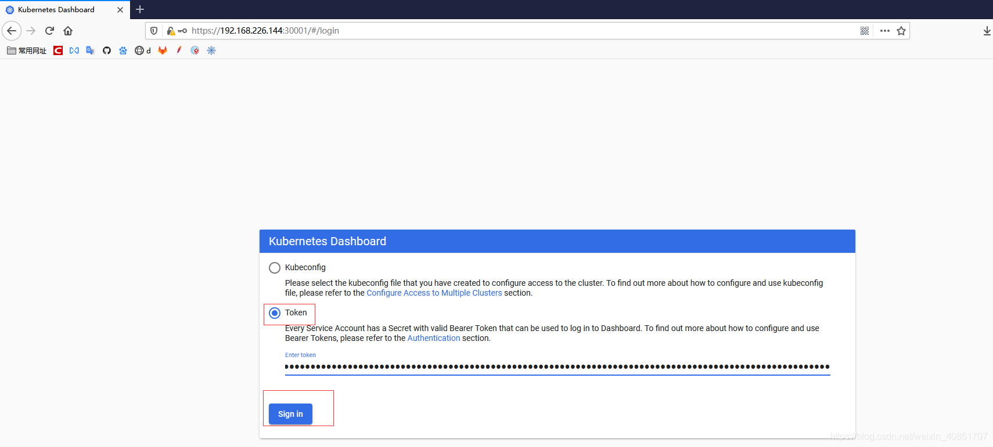This screenshot has height=447, width=993.
Task: Click the Kubernetes Dashboard card heading
Action: pyautogui.click(x=328, y=241)
